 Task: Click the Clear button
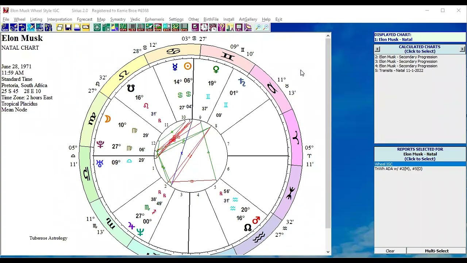(390, 251)
